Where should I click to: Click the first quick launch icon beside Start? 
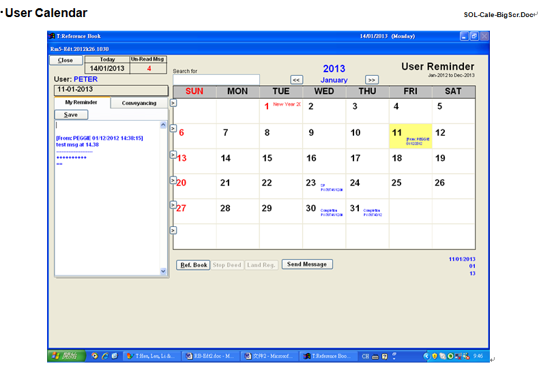pos(95,356)
